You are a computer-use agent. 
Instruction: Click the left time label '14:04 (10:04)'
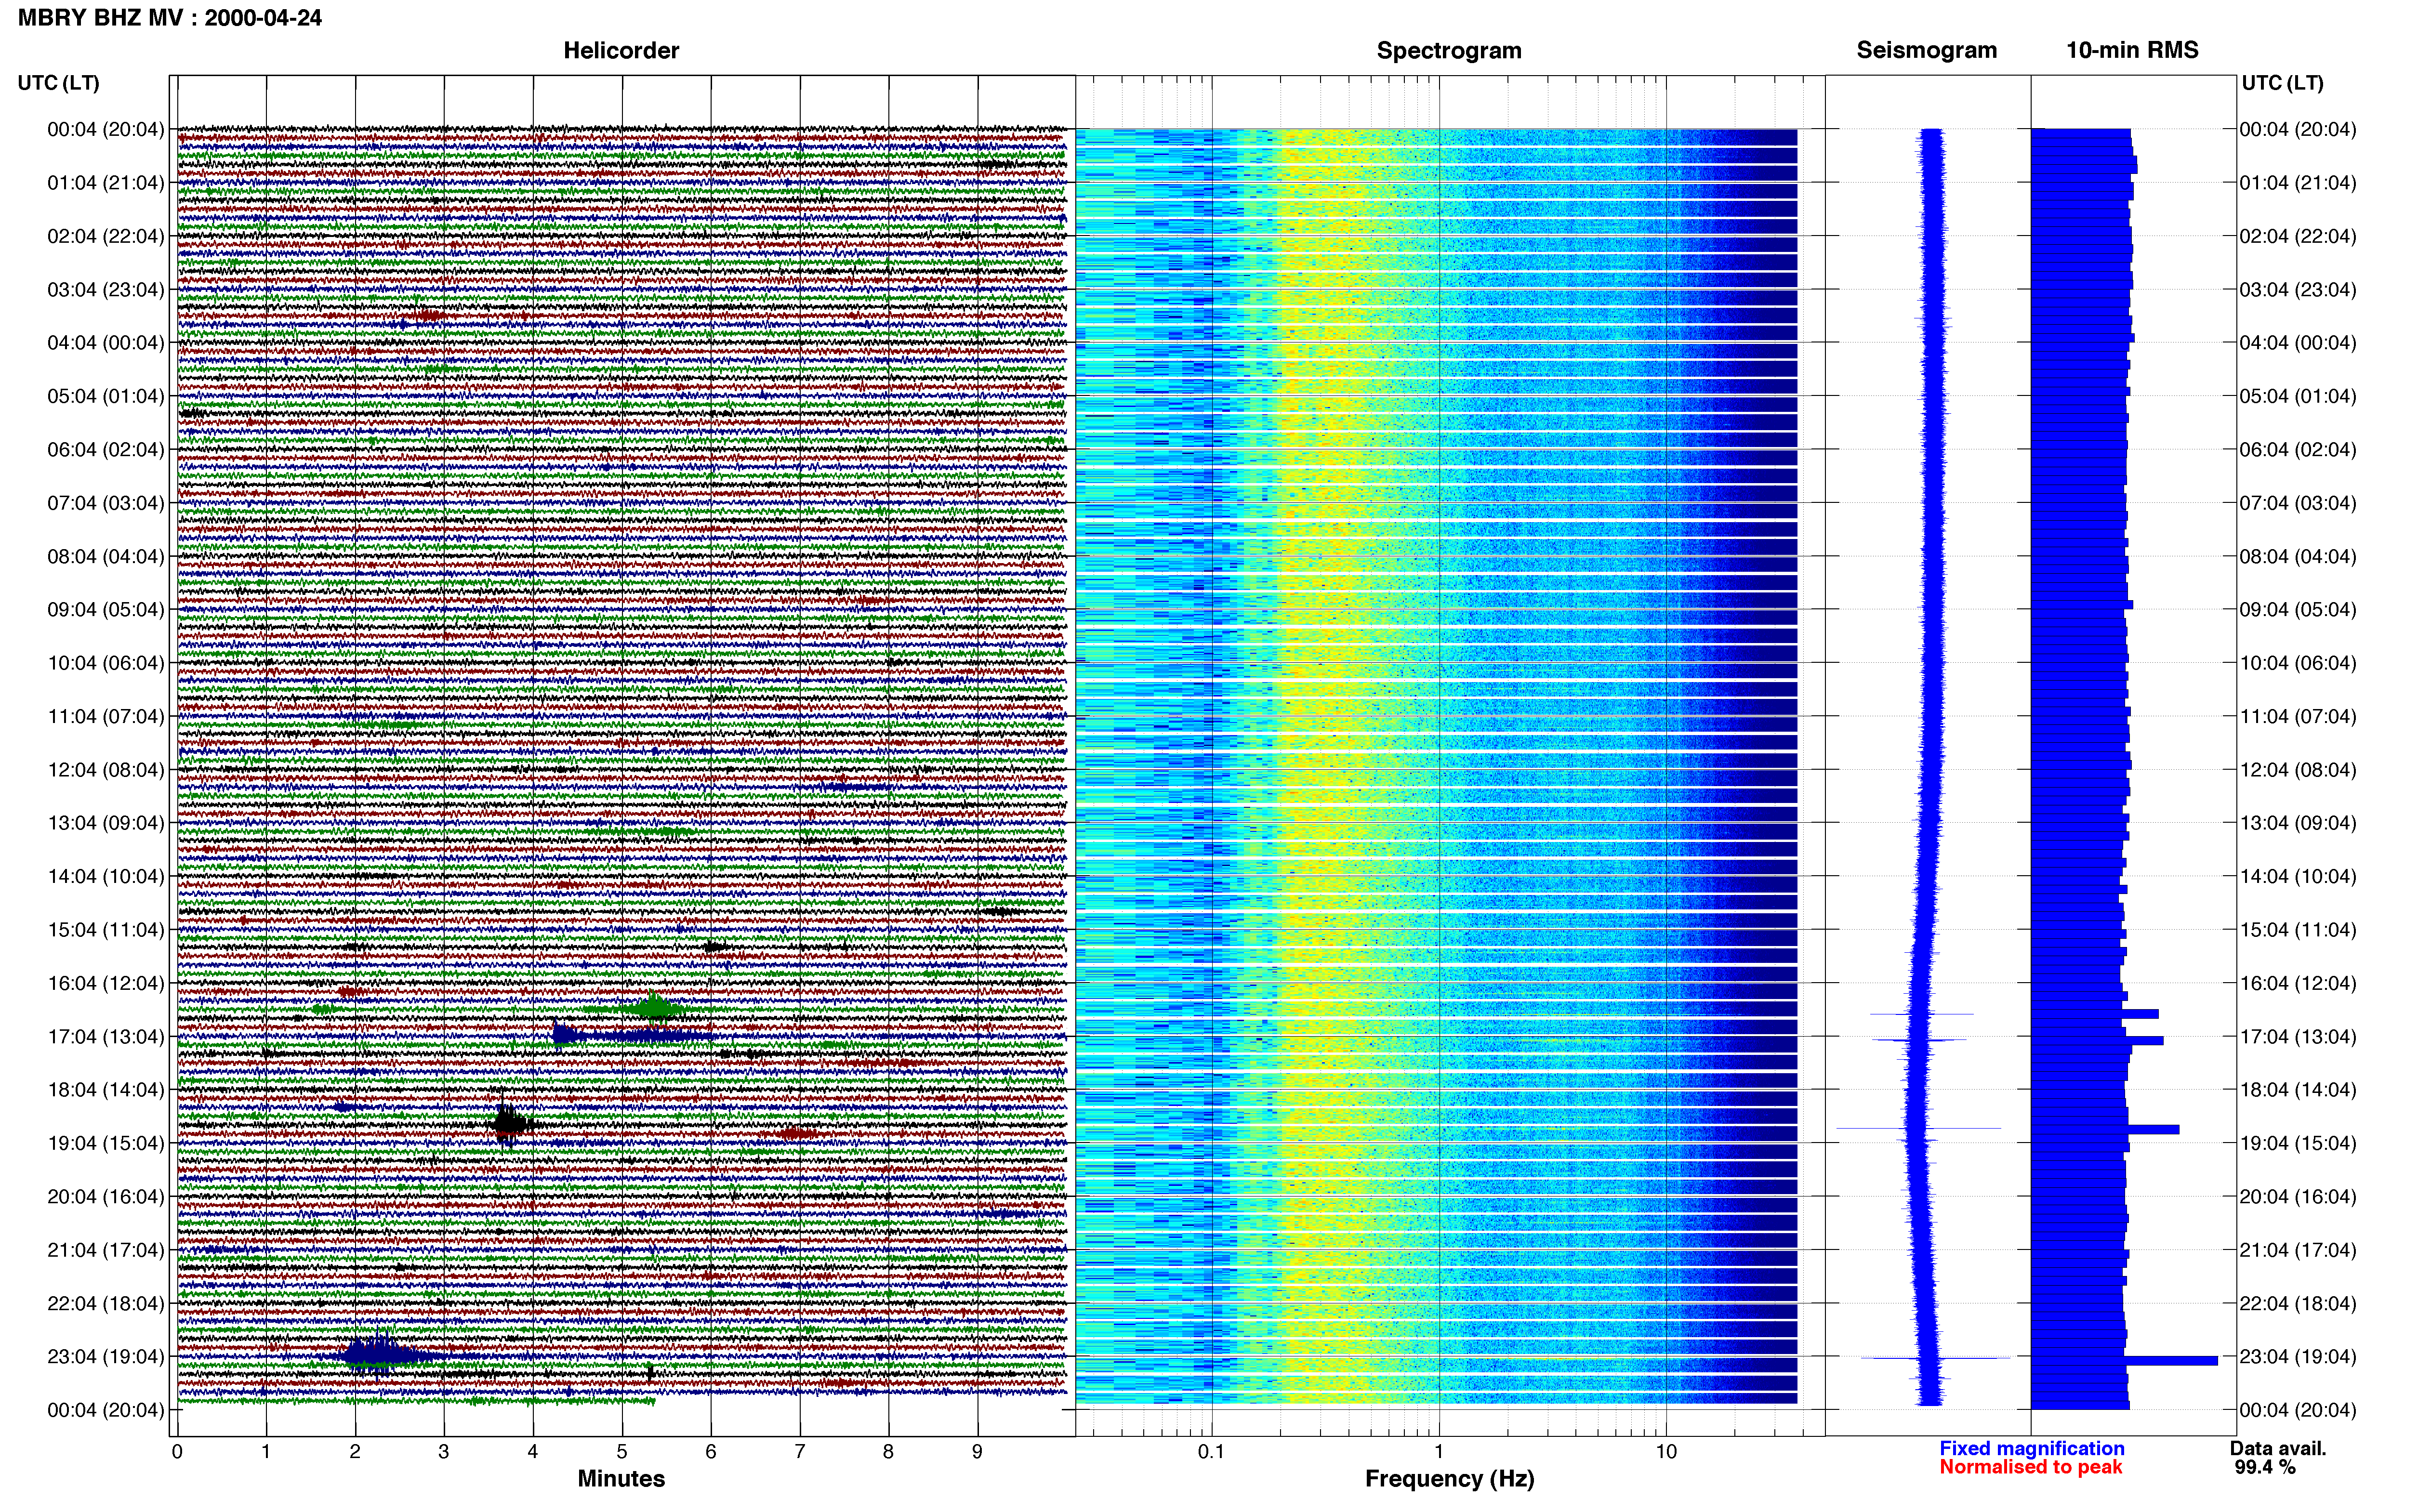point(105,876)
